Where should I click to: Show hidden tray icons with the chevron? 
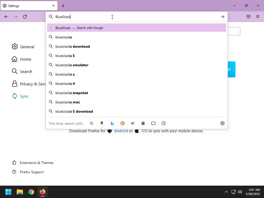pyautogui.click(x=226, y=192)
